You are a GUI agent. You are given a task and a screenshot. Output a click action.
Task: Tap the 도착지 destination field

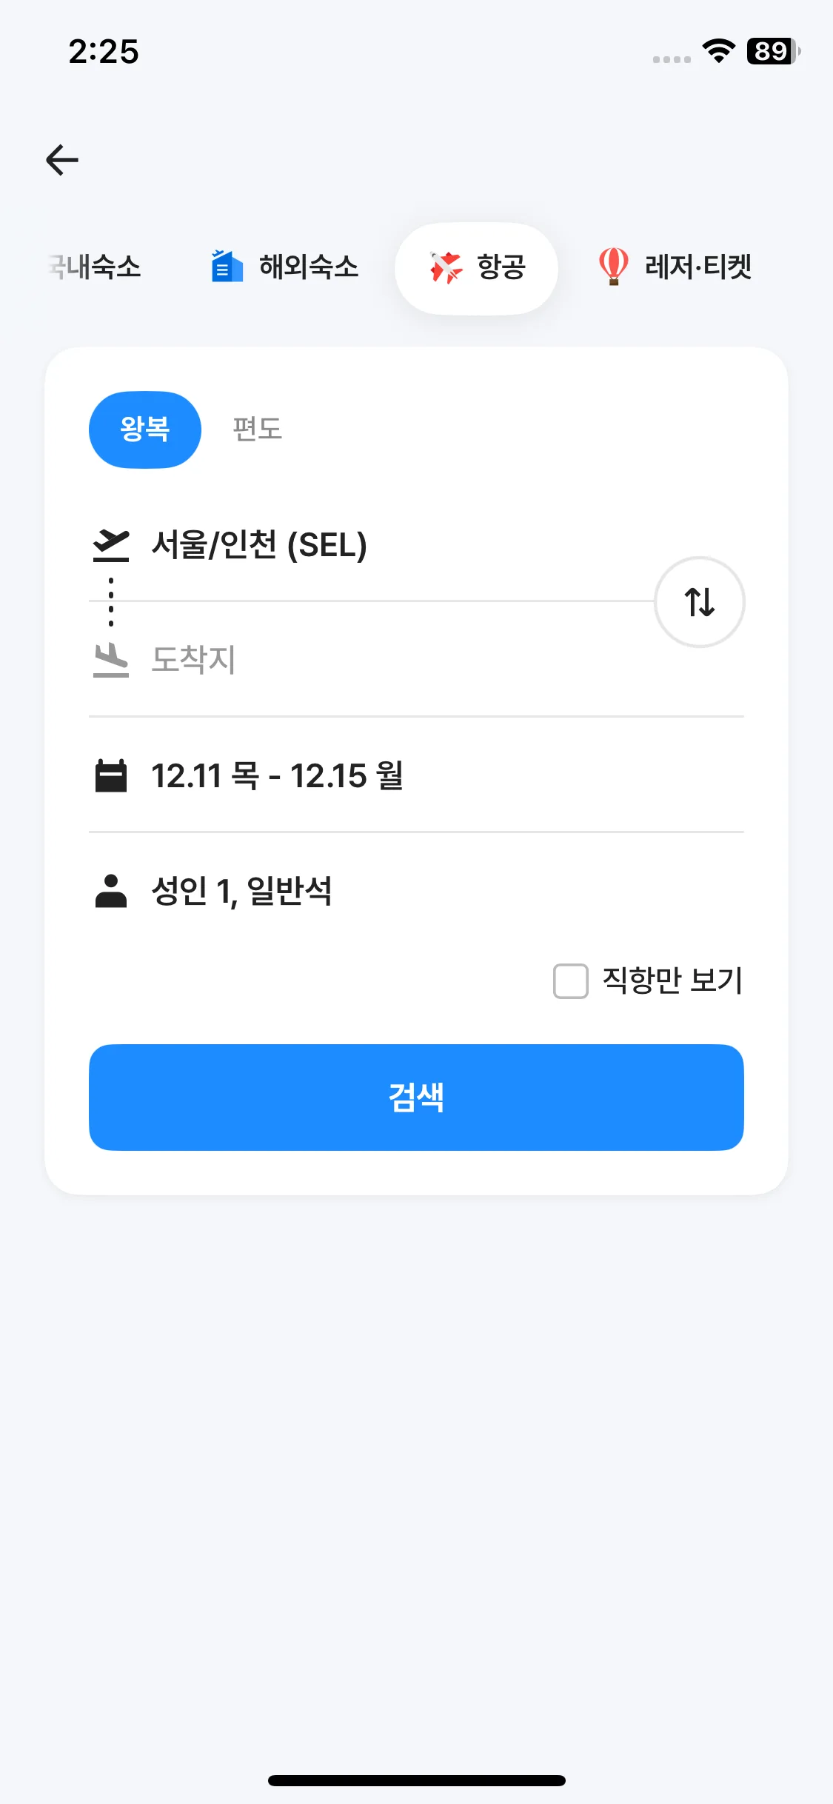(194, 660)
